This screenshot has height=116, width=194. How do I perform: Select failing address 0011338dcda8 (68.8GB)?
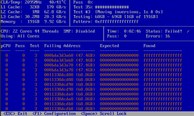click(70, 99)
